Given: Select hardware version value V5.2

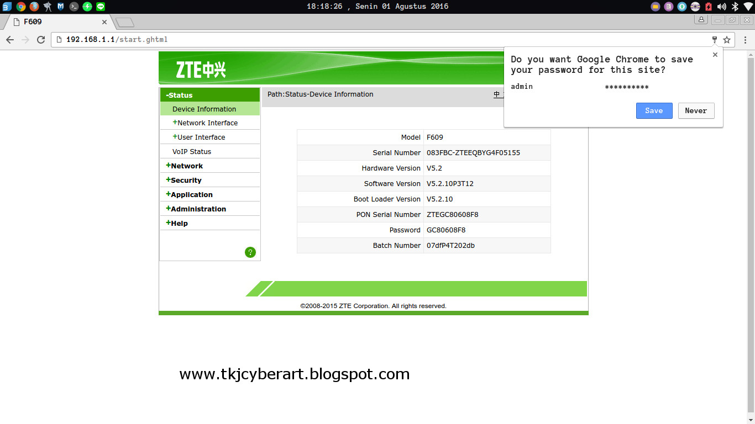Looking at the screenshot, I should [x=434, y=168].
